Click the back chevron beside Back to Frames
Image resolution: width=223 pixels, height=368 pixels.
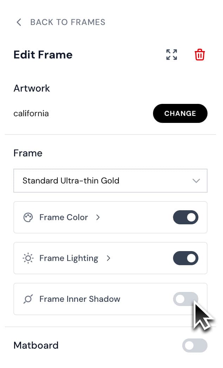19,22
